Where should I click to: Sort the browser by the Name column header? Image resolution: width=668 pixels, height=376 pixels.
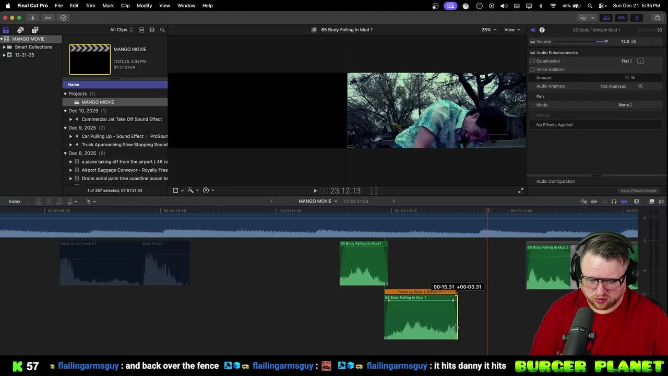coord(115,85)
